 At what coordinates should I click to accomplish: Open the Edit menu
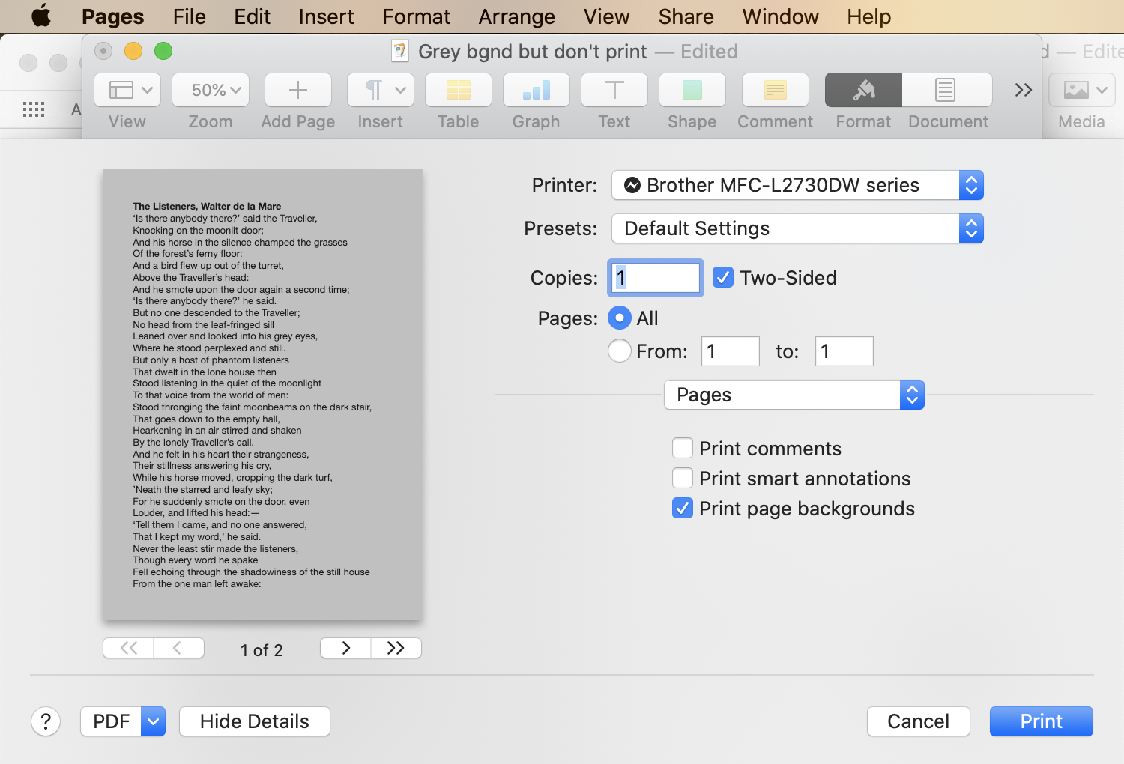pos(252,16)
